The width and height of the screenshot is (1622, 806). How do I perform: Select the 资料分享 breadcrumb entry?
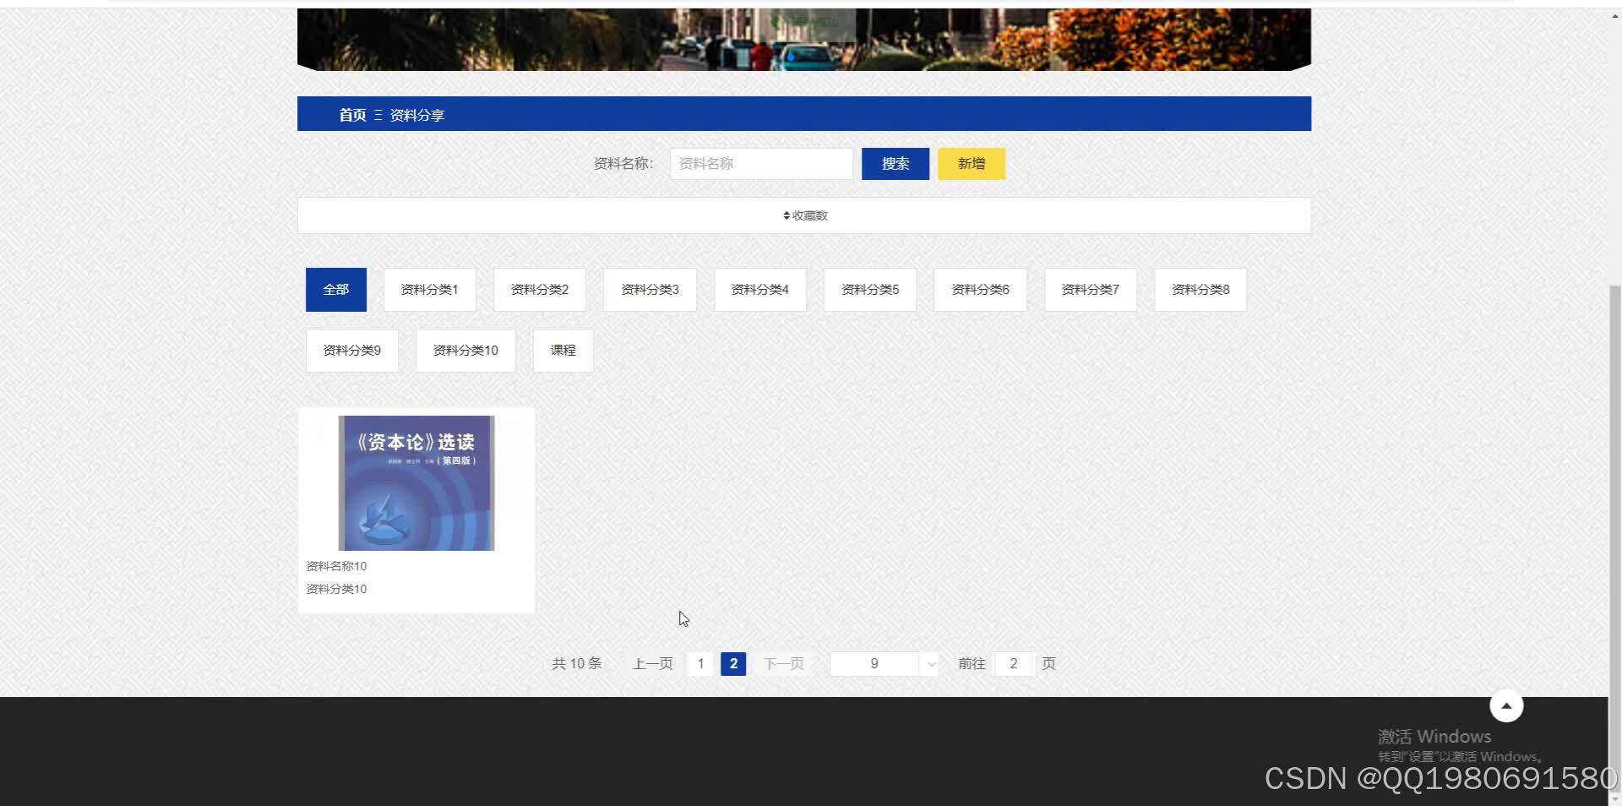[416, 115]
